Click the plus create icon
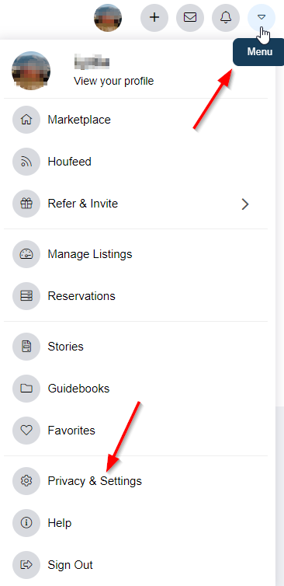Viewport: 284px width, 586px height. pos(154,18)
